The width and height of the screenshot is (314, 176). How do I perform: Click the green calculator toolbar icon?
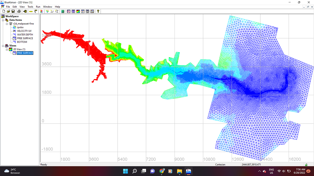[63, 11]
